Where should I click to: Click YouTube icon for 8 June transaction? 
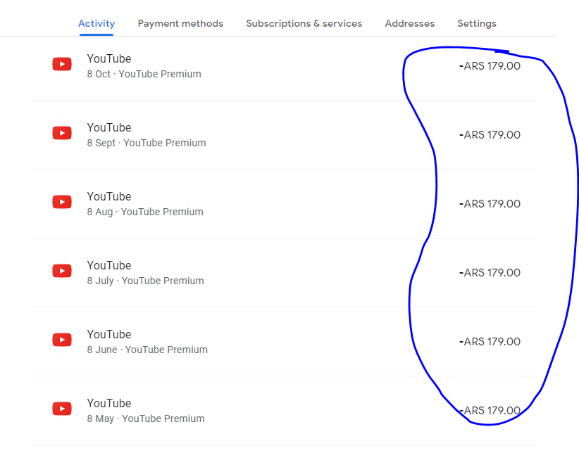[x=62, y=340]
